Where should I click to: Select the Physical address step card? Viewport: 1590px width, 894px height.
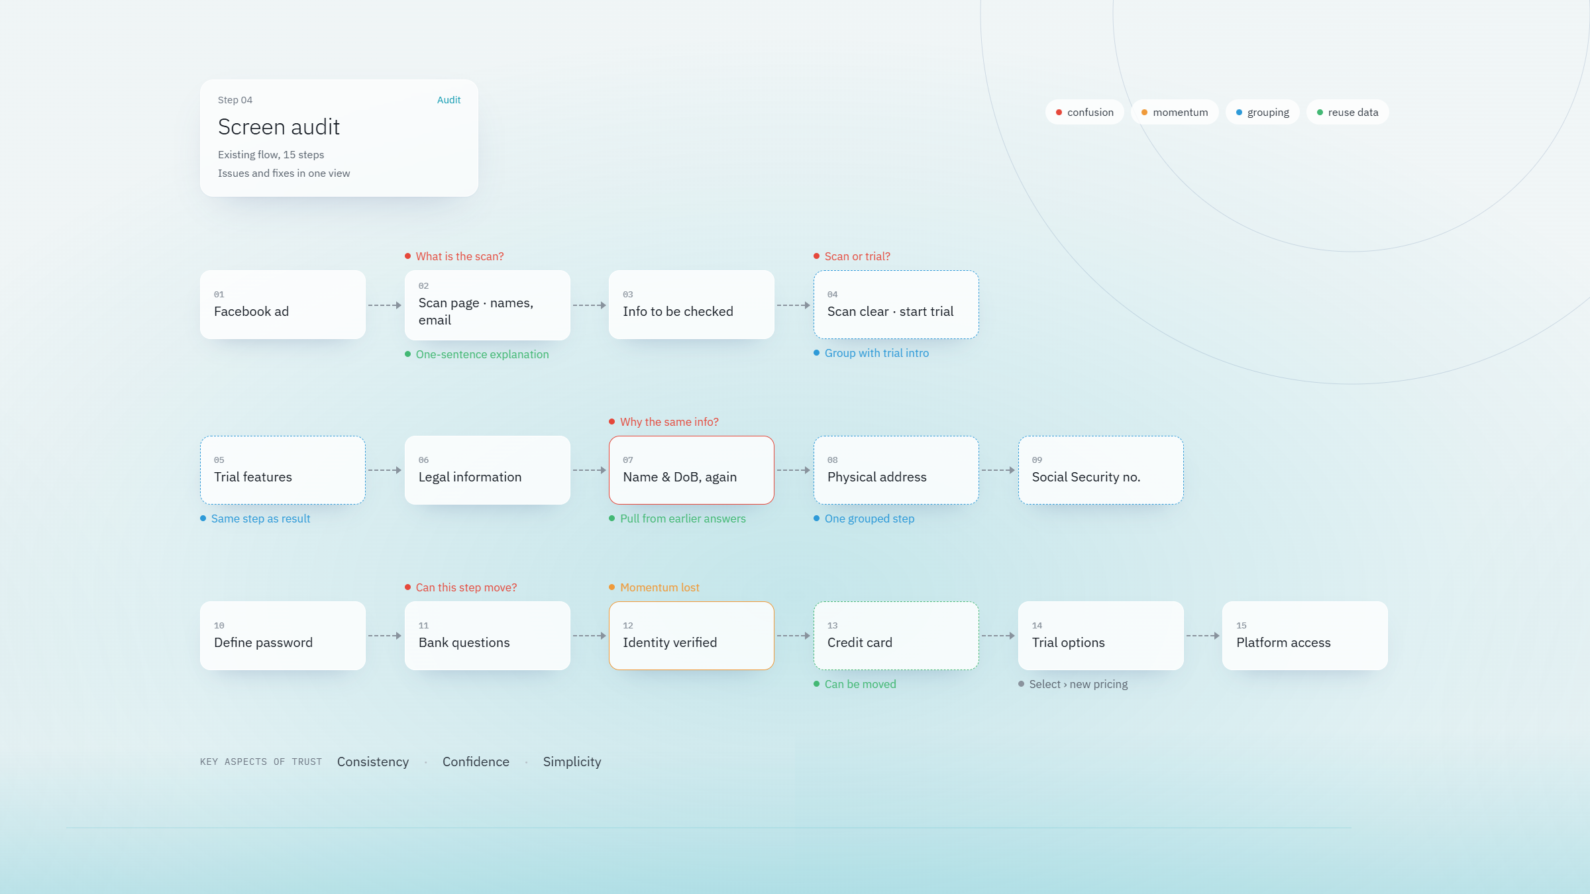pyautogui.click(x=896, y=470)
